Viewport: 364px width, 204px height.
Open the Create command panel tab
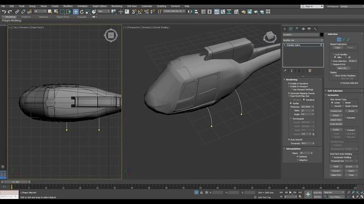pyautogui.click(x=284, y=29)
